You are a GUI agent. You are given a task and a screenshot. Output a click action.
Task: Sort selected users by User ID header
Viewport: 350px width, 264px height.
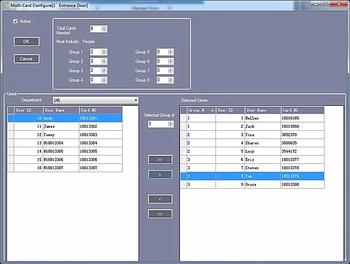pos(230,110)
